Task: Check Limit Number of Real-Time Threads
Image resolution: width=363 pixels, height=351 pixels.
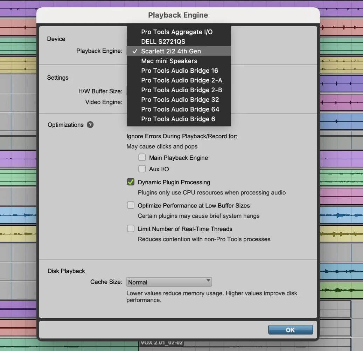Action: point(131,229)
